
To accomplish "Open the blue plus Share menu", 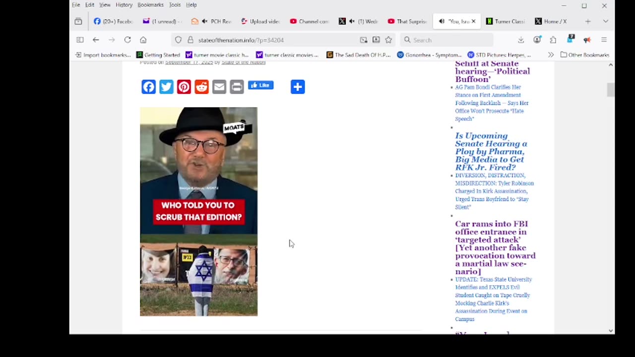I will point(298,87).
